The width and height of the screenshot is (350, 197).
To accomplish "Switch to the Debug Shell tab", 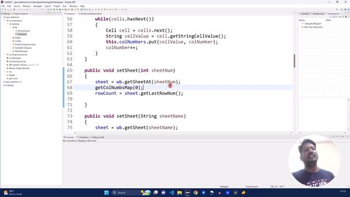I will (97, 137).
